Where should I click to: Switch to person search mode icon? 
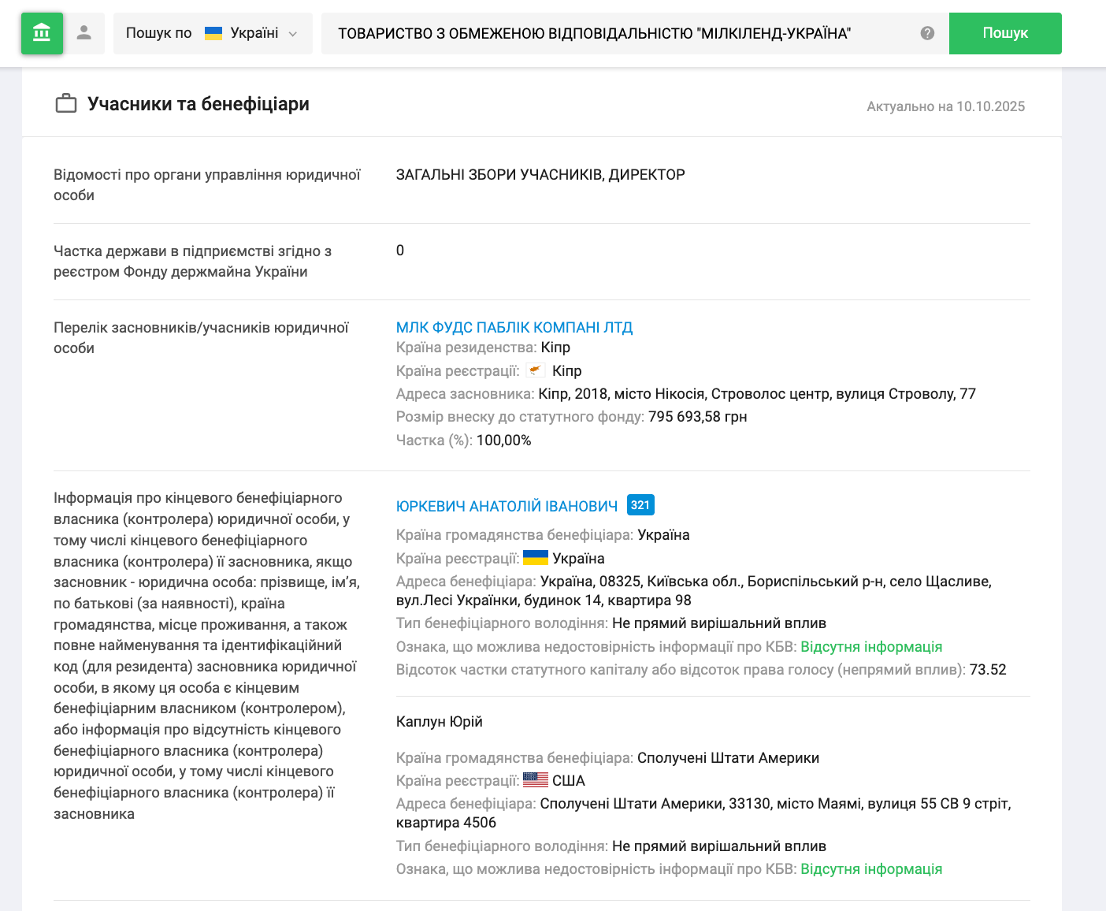pyautogui.click(x=84, y=33)
